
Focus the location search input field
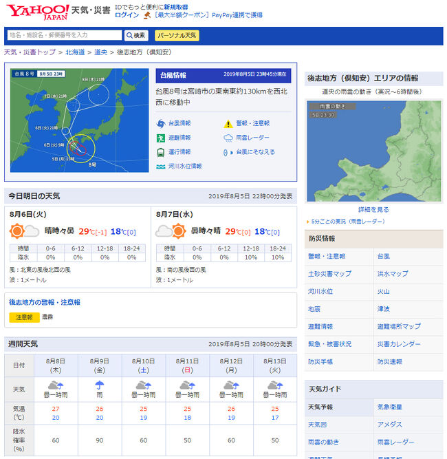click(64, 35)
